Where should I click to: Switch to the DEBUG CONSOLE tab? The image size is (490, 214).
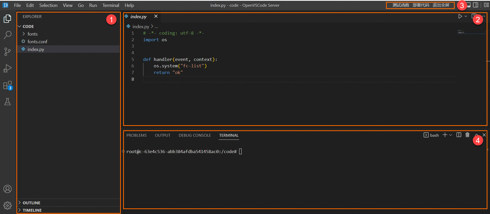click(195, 135)
